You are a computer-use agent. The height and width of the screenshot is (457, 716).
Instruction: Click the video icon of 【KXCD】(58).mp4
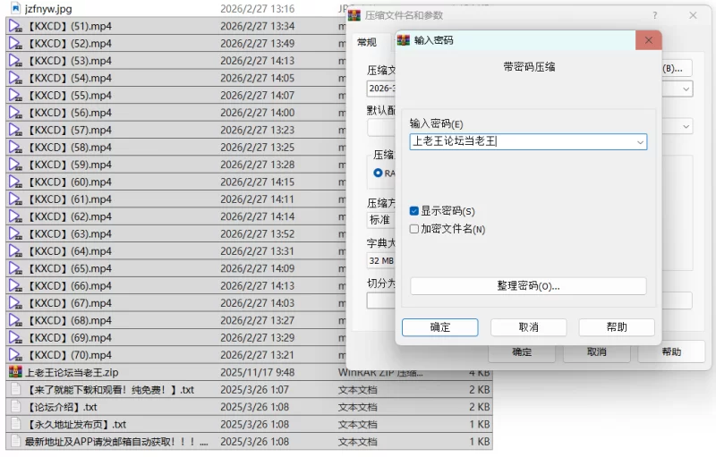(15, 148)
